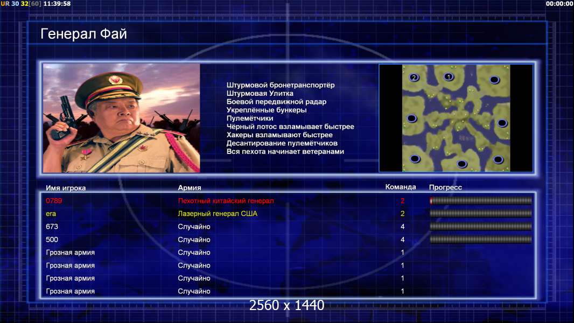574x323 pixels.
Task: Click "Штурмовой бронетранспортёр" ability line
Action: (281, 85)
